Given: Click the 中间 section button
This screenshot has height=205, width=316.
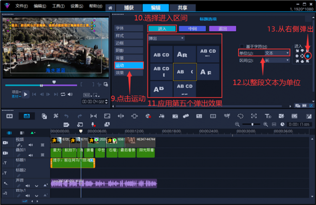Looking at the screenshot, I should [x=194, y=29].
